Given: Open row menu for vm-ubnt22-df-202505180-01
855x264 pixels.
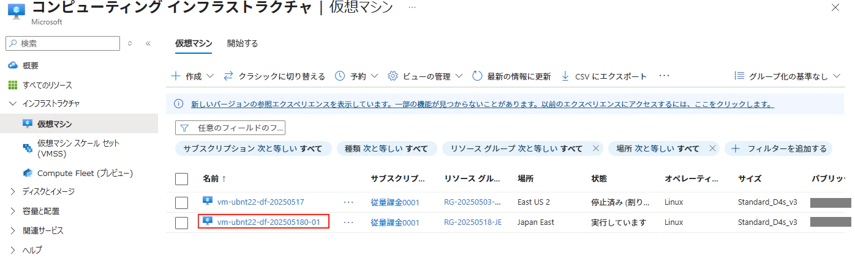Looking at the screenshot, I should point(348,222).
